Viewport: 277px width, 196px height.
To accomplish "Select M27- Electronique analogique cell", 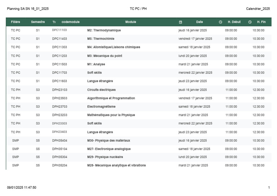I will coord(109,149).
